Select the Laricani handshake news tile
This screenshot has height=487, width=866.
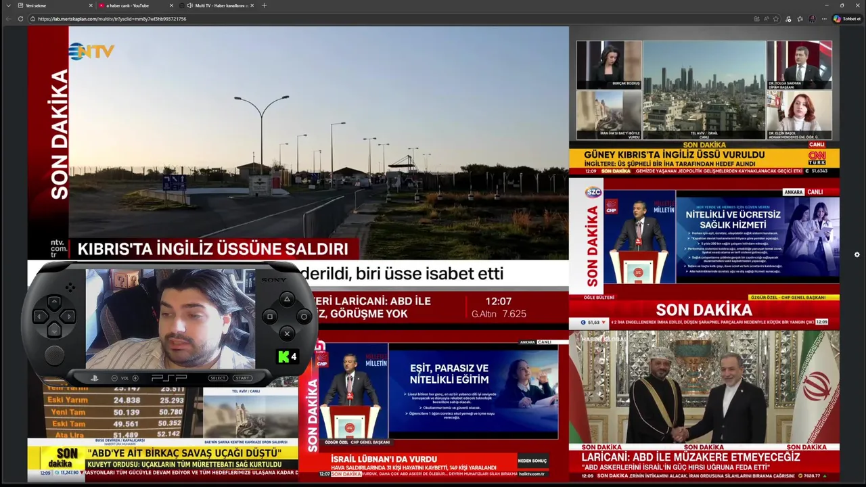point(704,406)
